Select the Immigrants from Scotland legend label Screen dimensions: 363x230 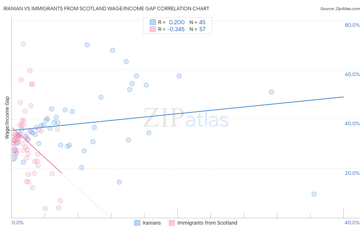[x=207, y=223]
